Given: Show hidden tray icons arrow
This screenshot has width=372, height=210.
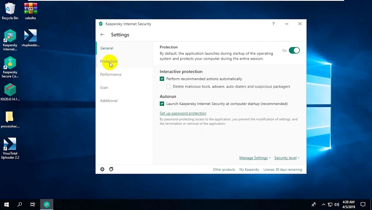Looking at the screenshot, I should point(323,204).
